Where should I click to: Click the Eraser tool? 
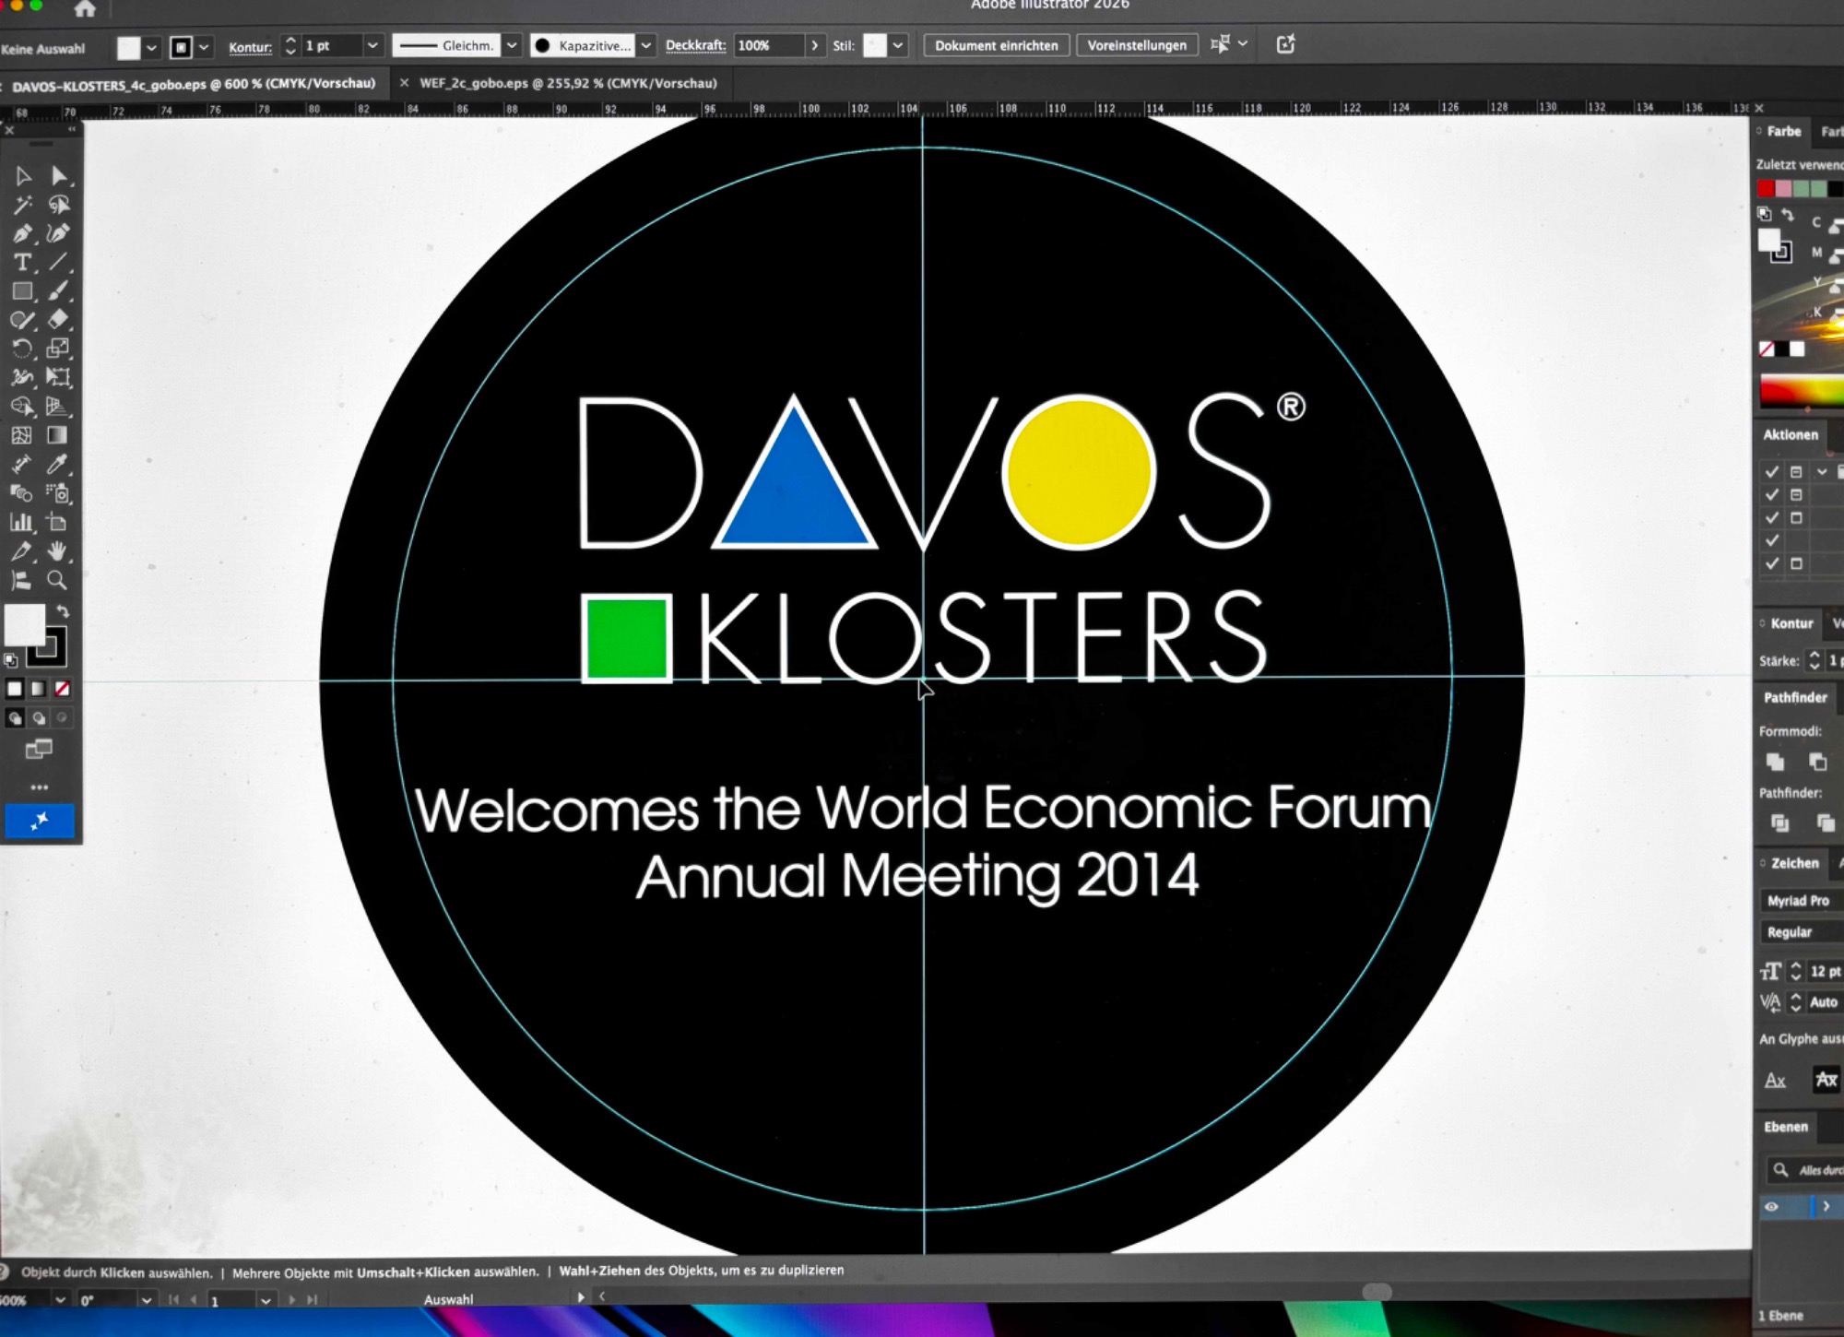57,320
